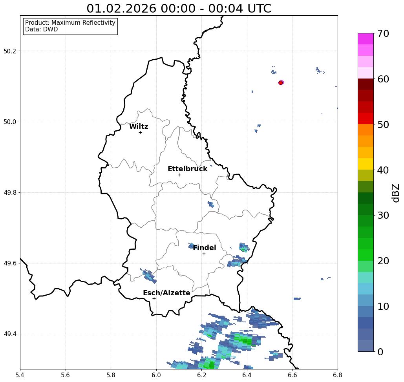
Task: Click longitude tick label 6.2
Action: tap(202, 375)
